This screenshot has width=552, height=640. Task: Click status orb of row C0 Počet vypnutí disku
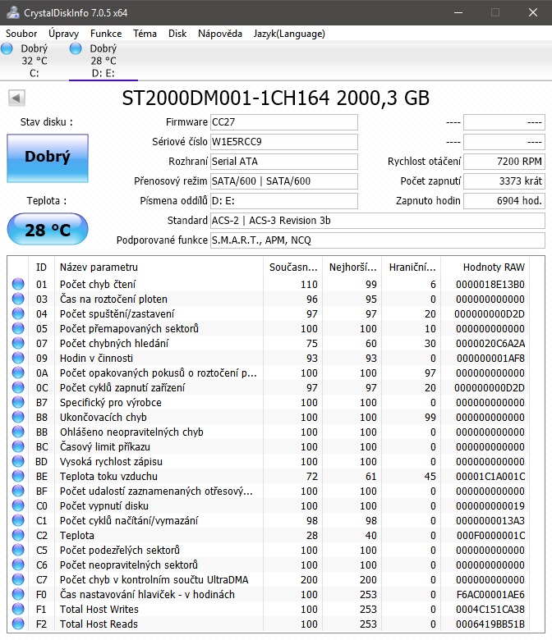tap(18, 505)
